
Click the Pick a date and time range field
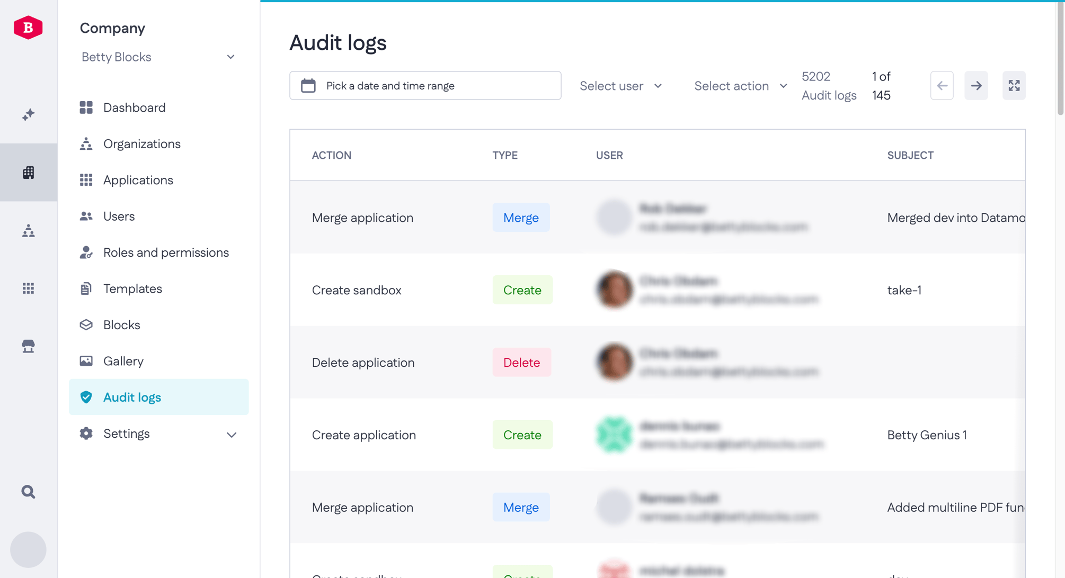[425, 86]
